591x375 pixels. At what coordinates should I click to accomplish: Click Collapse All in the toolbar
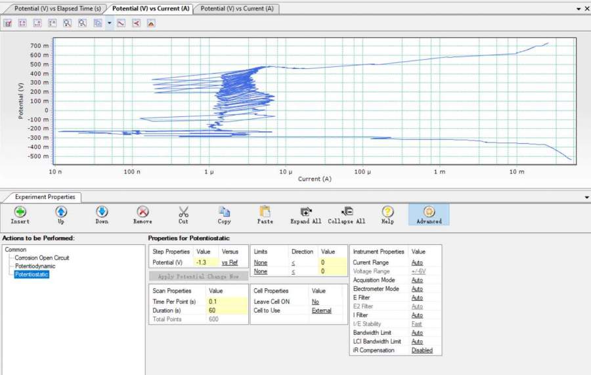pyautogui.click(x=347, y=212)
